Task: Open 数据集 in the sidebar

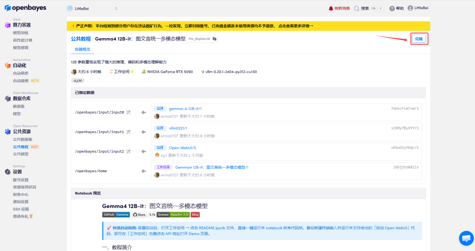Action: tap(19, 106)
